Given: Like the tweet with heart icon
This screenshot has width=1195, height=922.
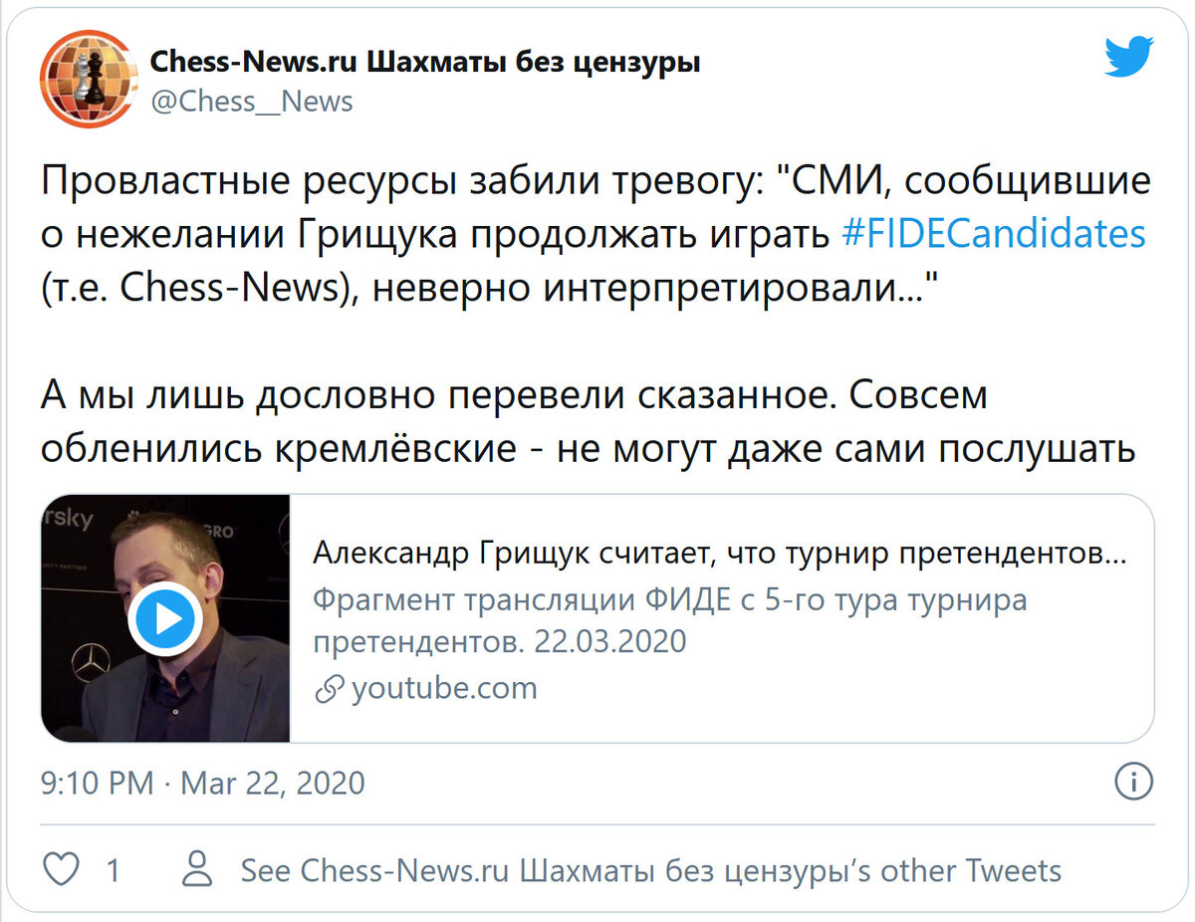Looking at the screenshot, I should point(63,870).
